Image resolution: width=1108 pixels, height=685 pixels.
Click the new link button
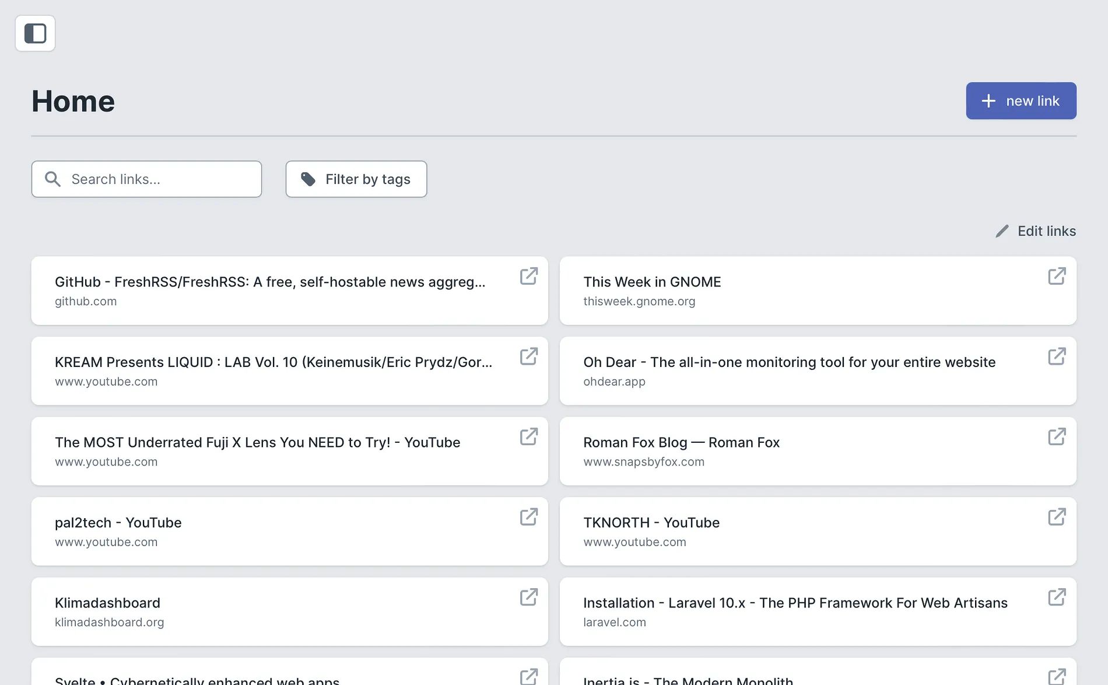click(x=1021, y=101)
